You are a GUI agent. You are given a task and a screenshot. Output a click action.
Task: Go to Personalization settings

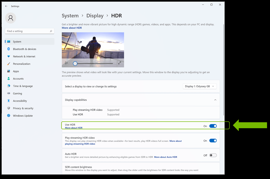point(21,64)
